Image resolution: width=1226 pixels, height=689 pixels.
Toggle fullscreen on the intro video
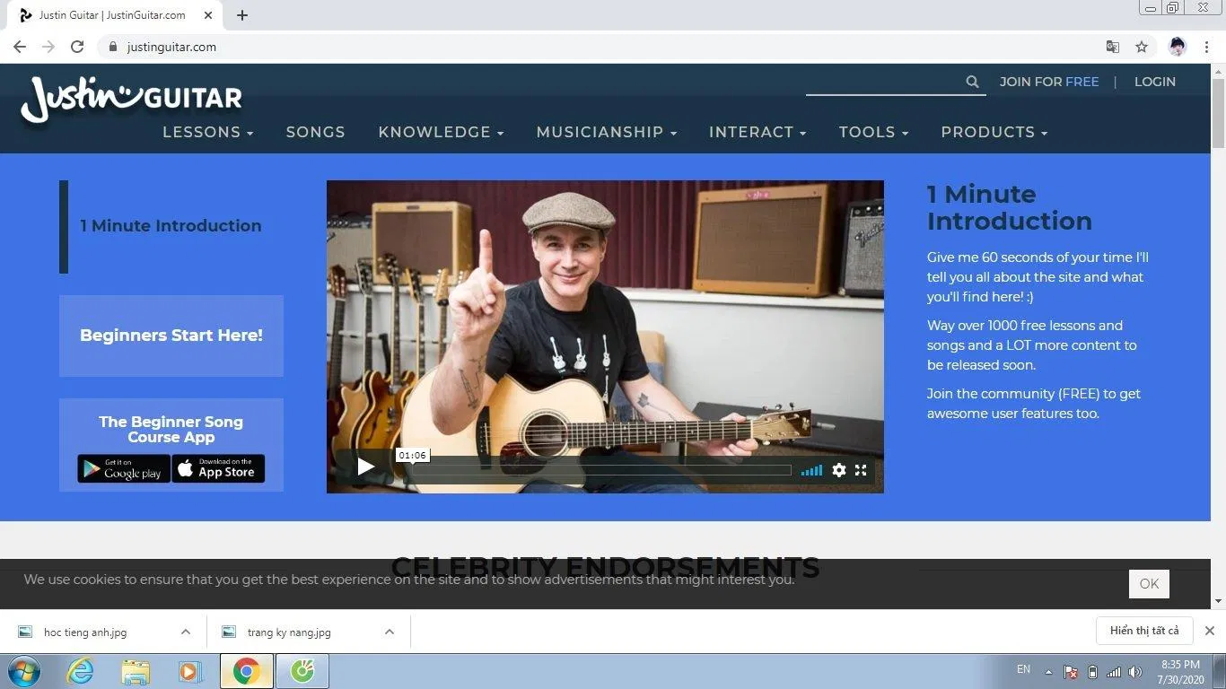click(x=861, y=469)
